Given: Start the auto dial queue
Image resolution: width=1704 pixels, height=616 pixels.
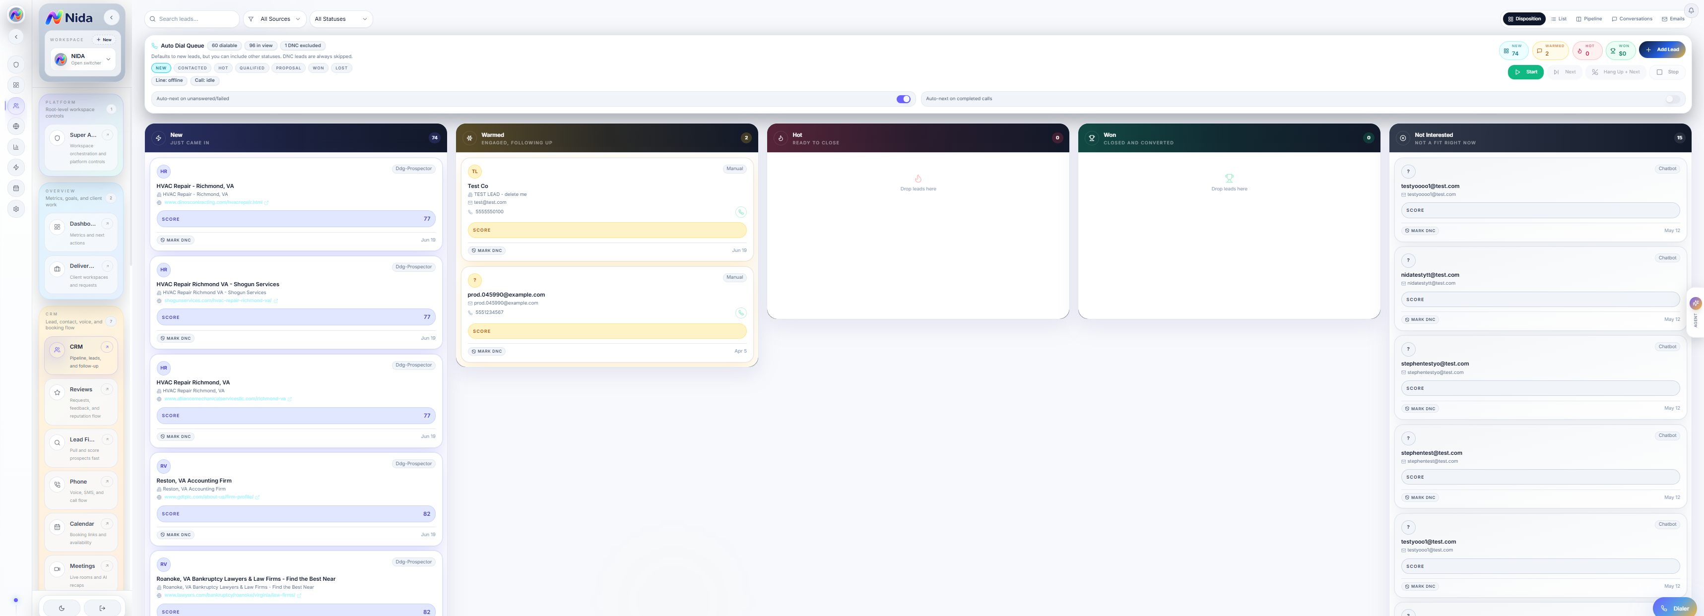Looking at the screenshot, I should click(1525, 72).
